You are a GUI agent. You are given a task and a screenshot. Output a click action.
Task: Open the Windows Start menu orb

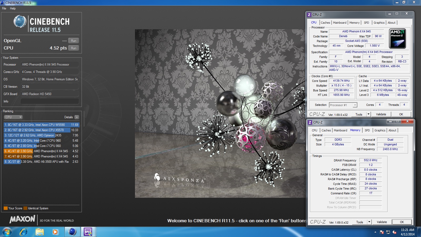coord(7,232)
